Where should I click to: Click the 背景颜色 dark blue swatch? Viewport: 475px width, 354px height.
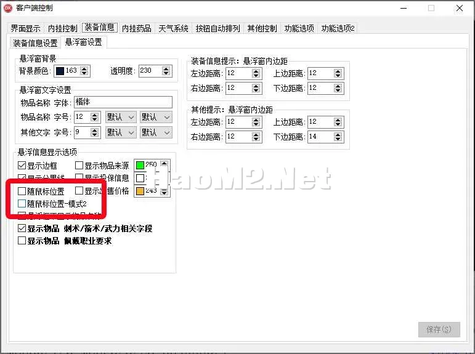pyautogui.click(x=60, y=71)
